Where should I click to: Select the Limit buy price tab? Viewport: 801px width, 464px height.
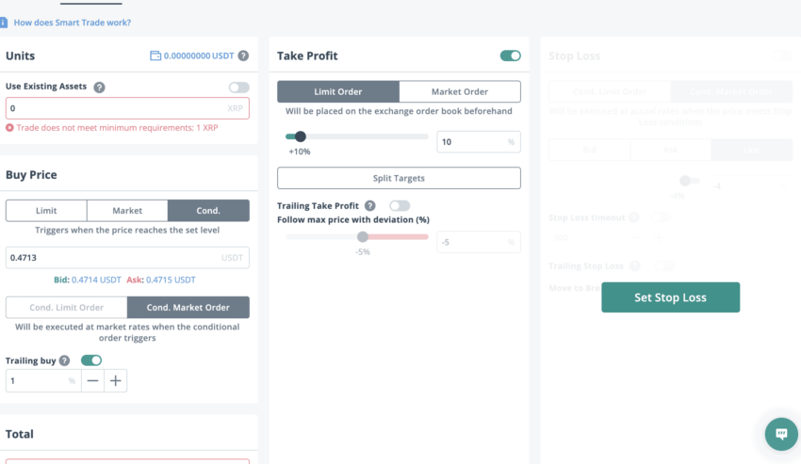click(46, 210)
